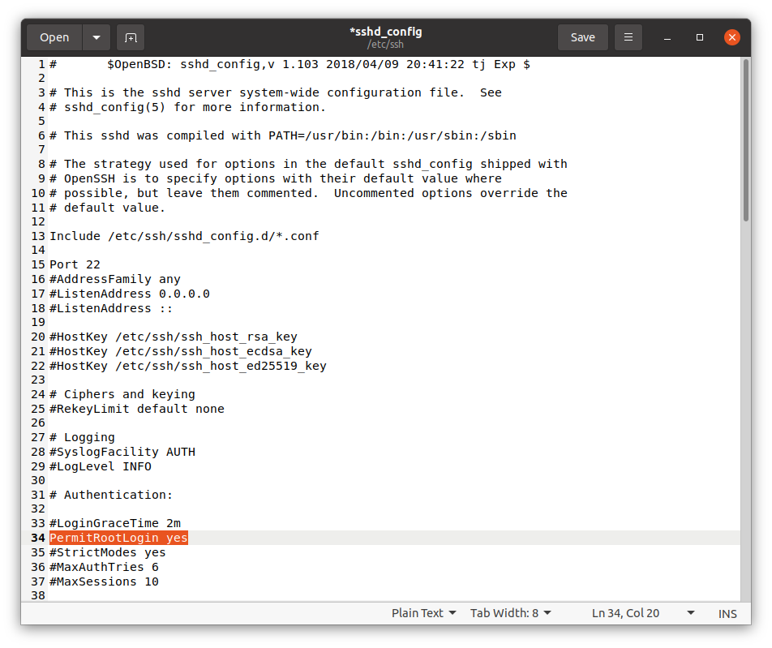
Task: Save the sshd_config file
Action: pyautogui.click(x=582, y=37)
